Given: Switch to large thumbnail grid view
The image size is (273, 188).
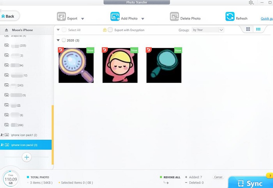Looking at the screenshot, I should coord(248,29).
